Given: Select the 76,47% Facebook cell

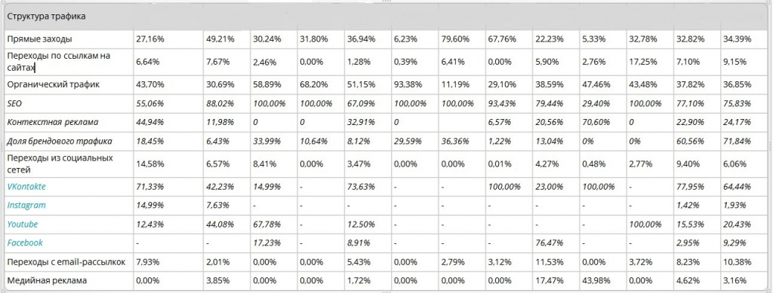Looking at the screenshot, I should pyautogui.click(x=547, y=243).
